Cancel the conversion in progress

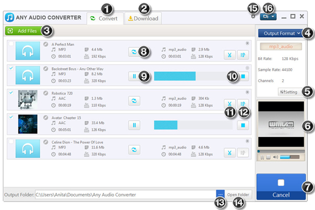[x=281, y=187]
